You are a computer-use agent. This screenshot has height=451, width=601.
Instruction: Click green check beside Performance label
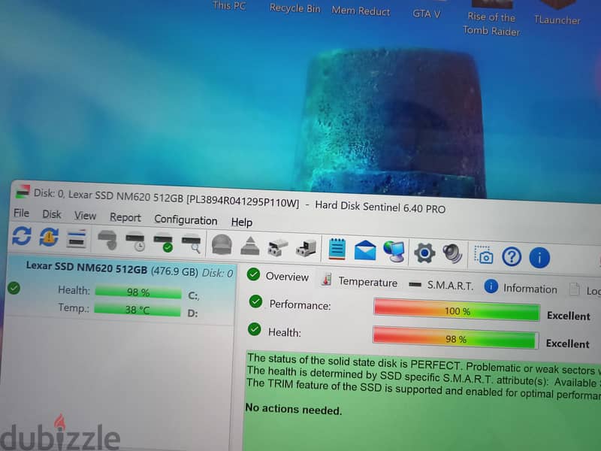pyautogui.click(x=255, y=301)
